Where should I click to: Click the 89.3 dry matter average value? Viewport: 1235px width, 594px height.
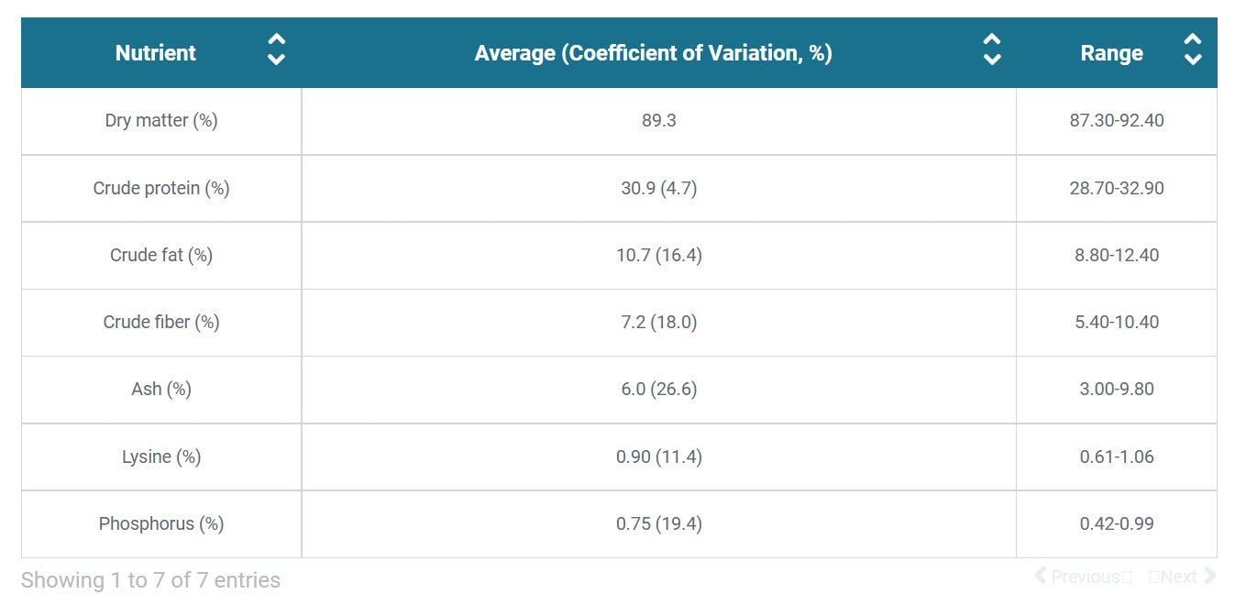pyautogui.click(x=658, y=121)
